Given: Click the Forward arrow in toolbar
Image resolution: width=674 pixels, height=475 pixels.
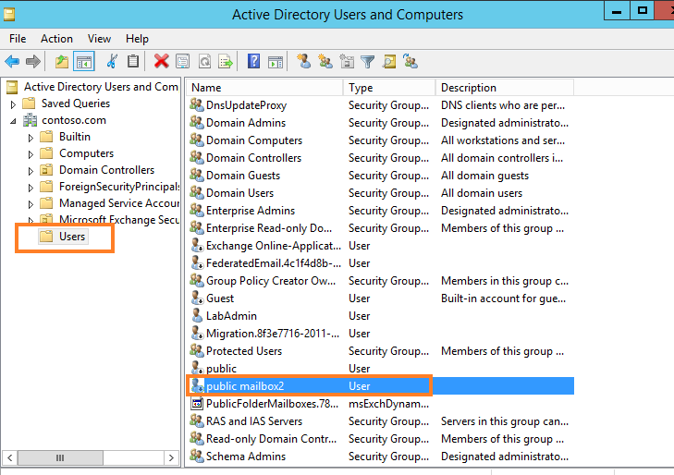Looking at the screenshot, I should pos(33,61).
